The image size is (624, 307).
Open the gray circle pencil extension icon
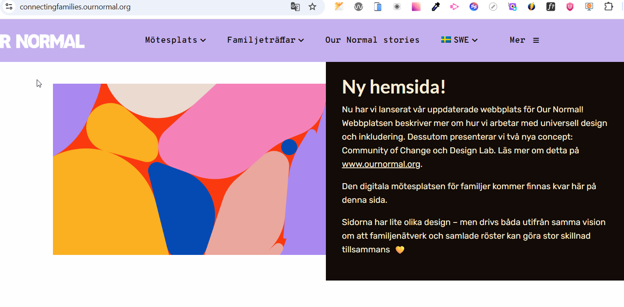click(493, 7)
